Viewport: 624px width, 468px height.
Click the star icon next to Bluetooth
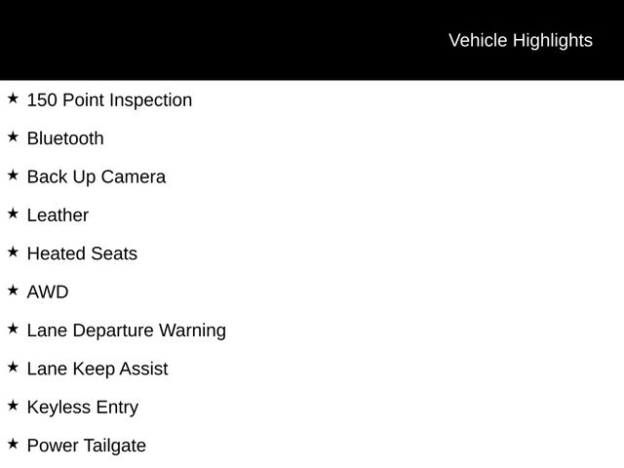pyautogui.click(x=13, y=136)
